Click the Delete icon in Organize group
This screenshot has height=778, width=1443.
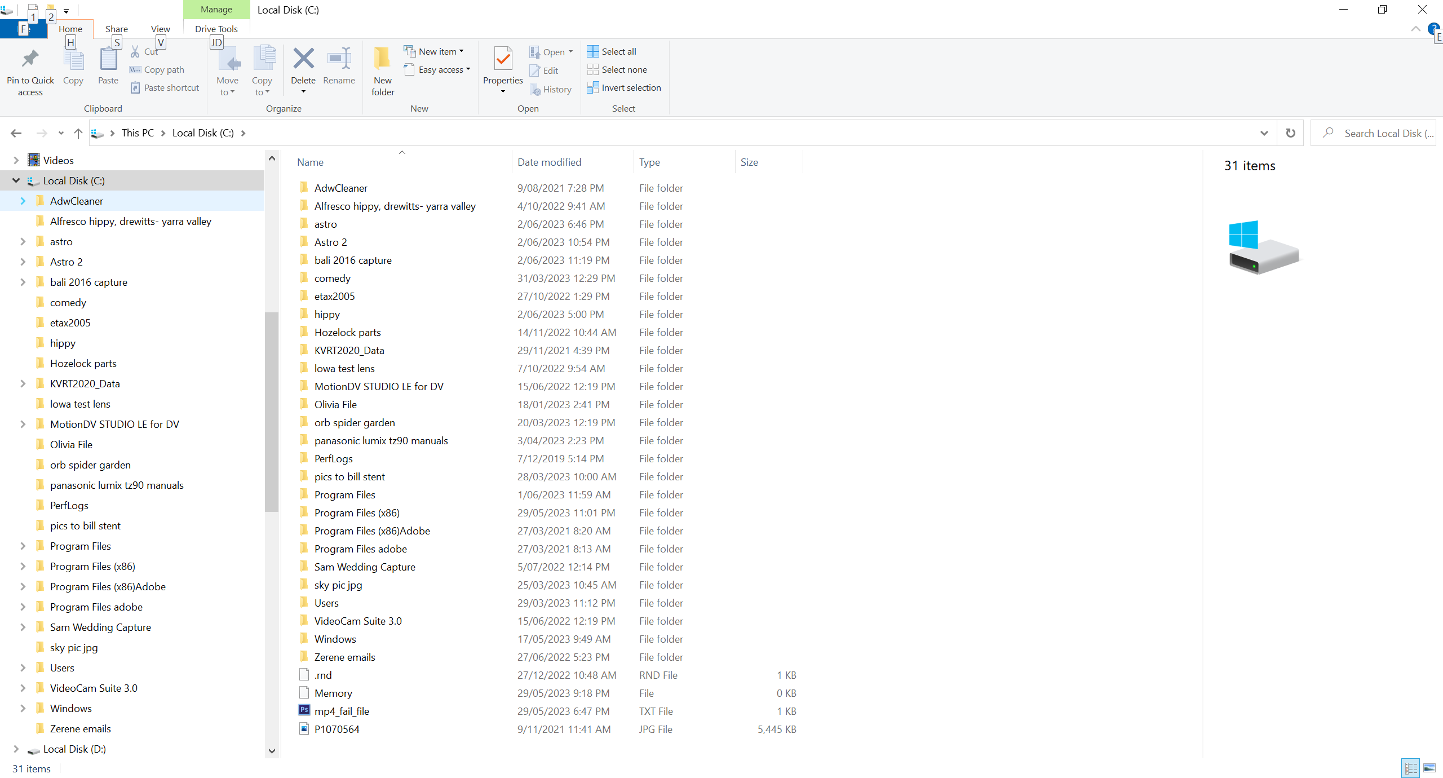303,59
